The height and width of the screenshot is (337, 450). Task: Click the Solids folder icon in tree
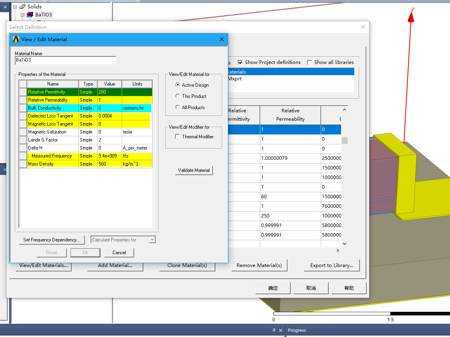pyautogui.click(x=22, y=6)
